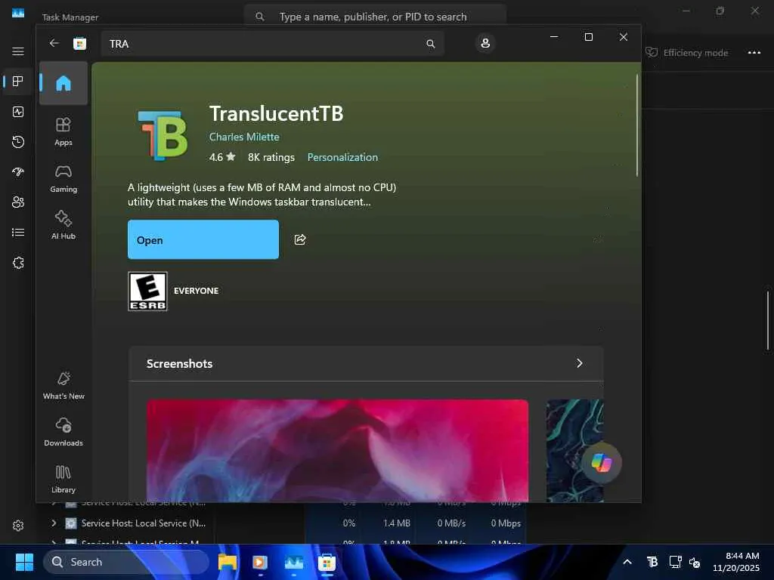This screenshot has width=774, height=580.
Task: Click Open to launch TranslucentTB
Action: pyautogui.click(x=203, y=239)
